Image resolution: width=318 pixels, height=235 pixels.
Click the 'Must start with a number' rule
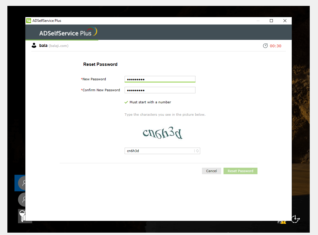(x=150, y=102)
